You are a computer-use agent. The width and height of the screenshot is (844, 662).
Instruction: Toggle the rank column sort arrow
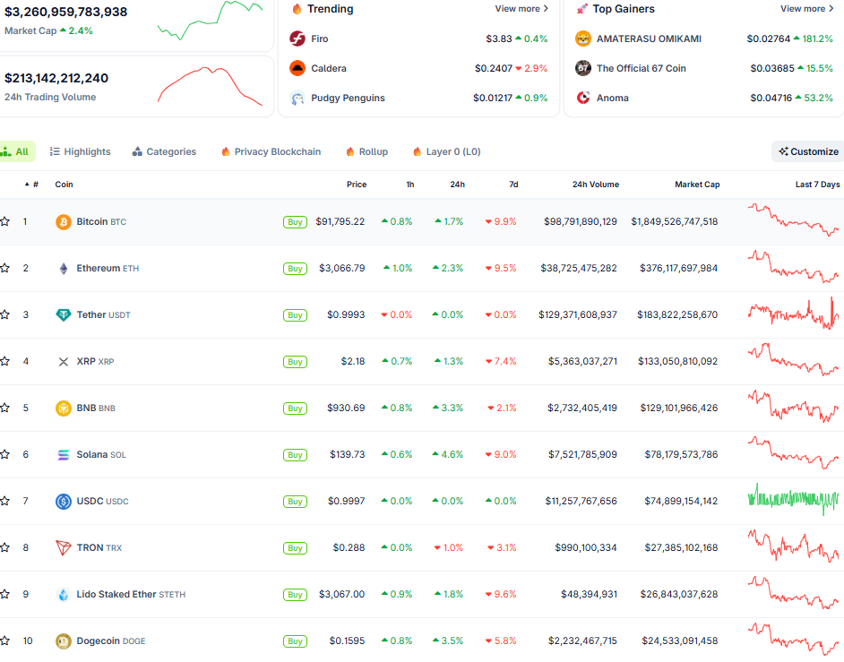pos(27,184)
